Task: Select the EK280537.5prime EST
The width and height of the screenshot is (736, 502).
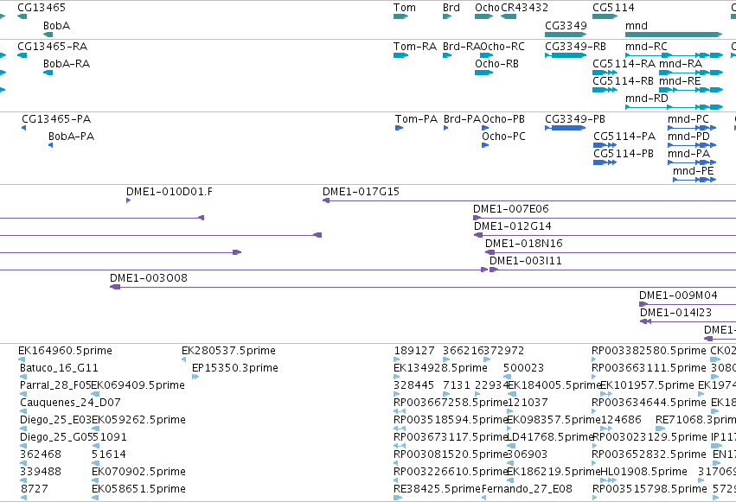Action: (x=183, y=359)
